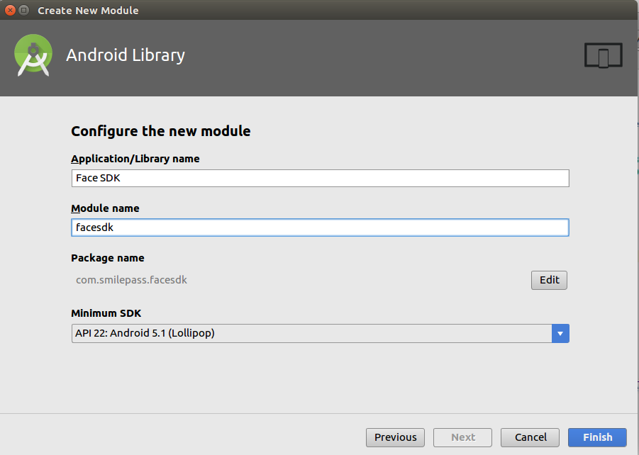Image resolution: width=639 pixels, height=455 pixels.
Task: Click the Android Library header title
Action: 126,55
